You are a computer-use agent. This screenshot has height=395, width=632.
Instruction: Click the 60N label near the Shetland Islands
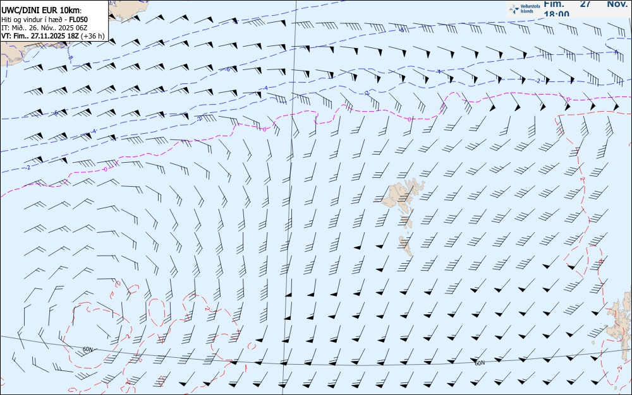click(480, 363)
